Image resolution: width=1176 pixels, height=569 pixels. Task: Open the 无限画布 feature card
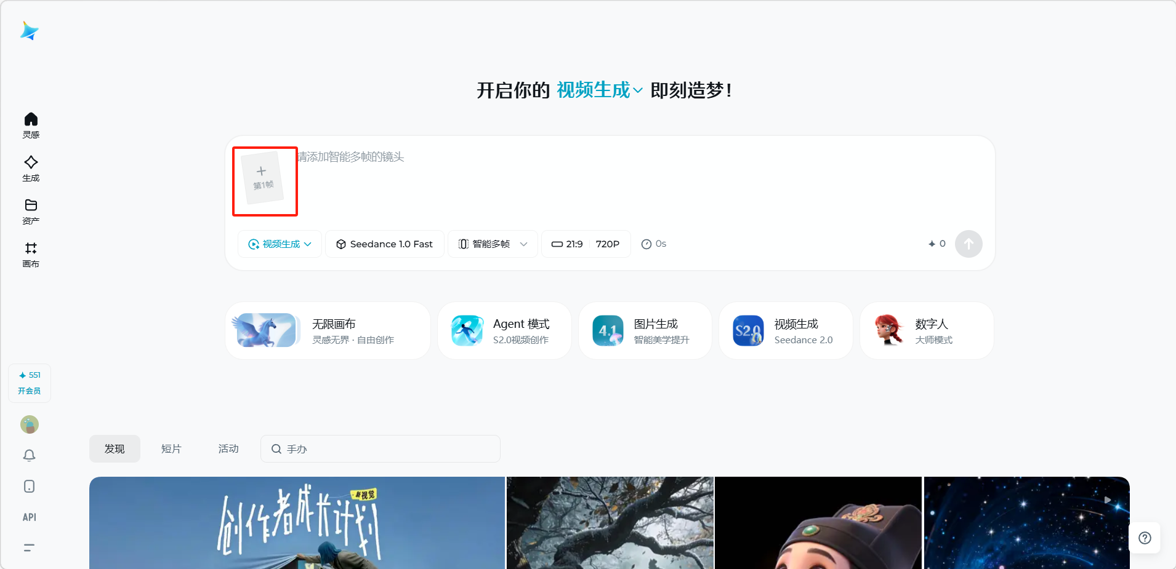pyautogui.click(x=328, y=331)
